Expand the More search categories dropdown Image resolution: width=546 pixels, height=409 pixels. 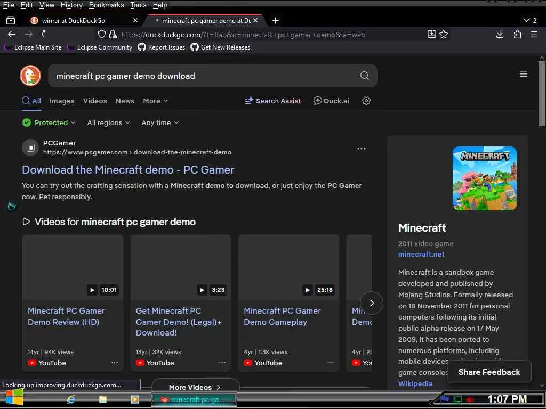click(x=155, y=101)
